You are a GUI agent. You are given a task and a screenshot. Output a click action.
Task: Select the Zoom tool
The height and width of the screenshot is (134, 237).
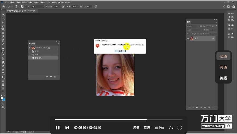coord(3,88)
